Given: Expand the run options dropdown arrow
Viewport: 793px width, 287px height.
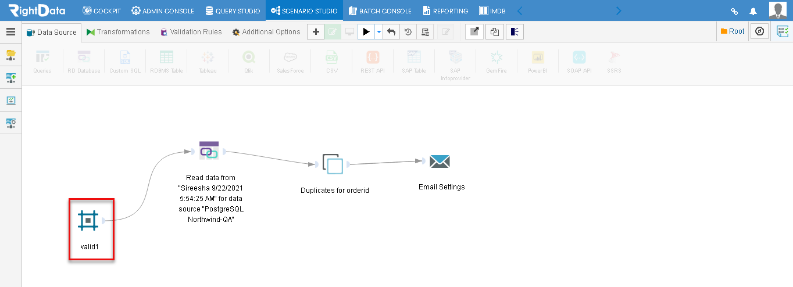Looking at the screenshot, I should click(378, 32).
